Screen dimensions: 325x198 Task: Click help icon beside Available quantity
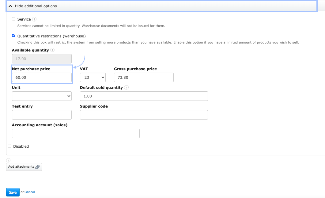pyautogui.click(x=52, y=50)
